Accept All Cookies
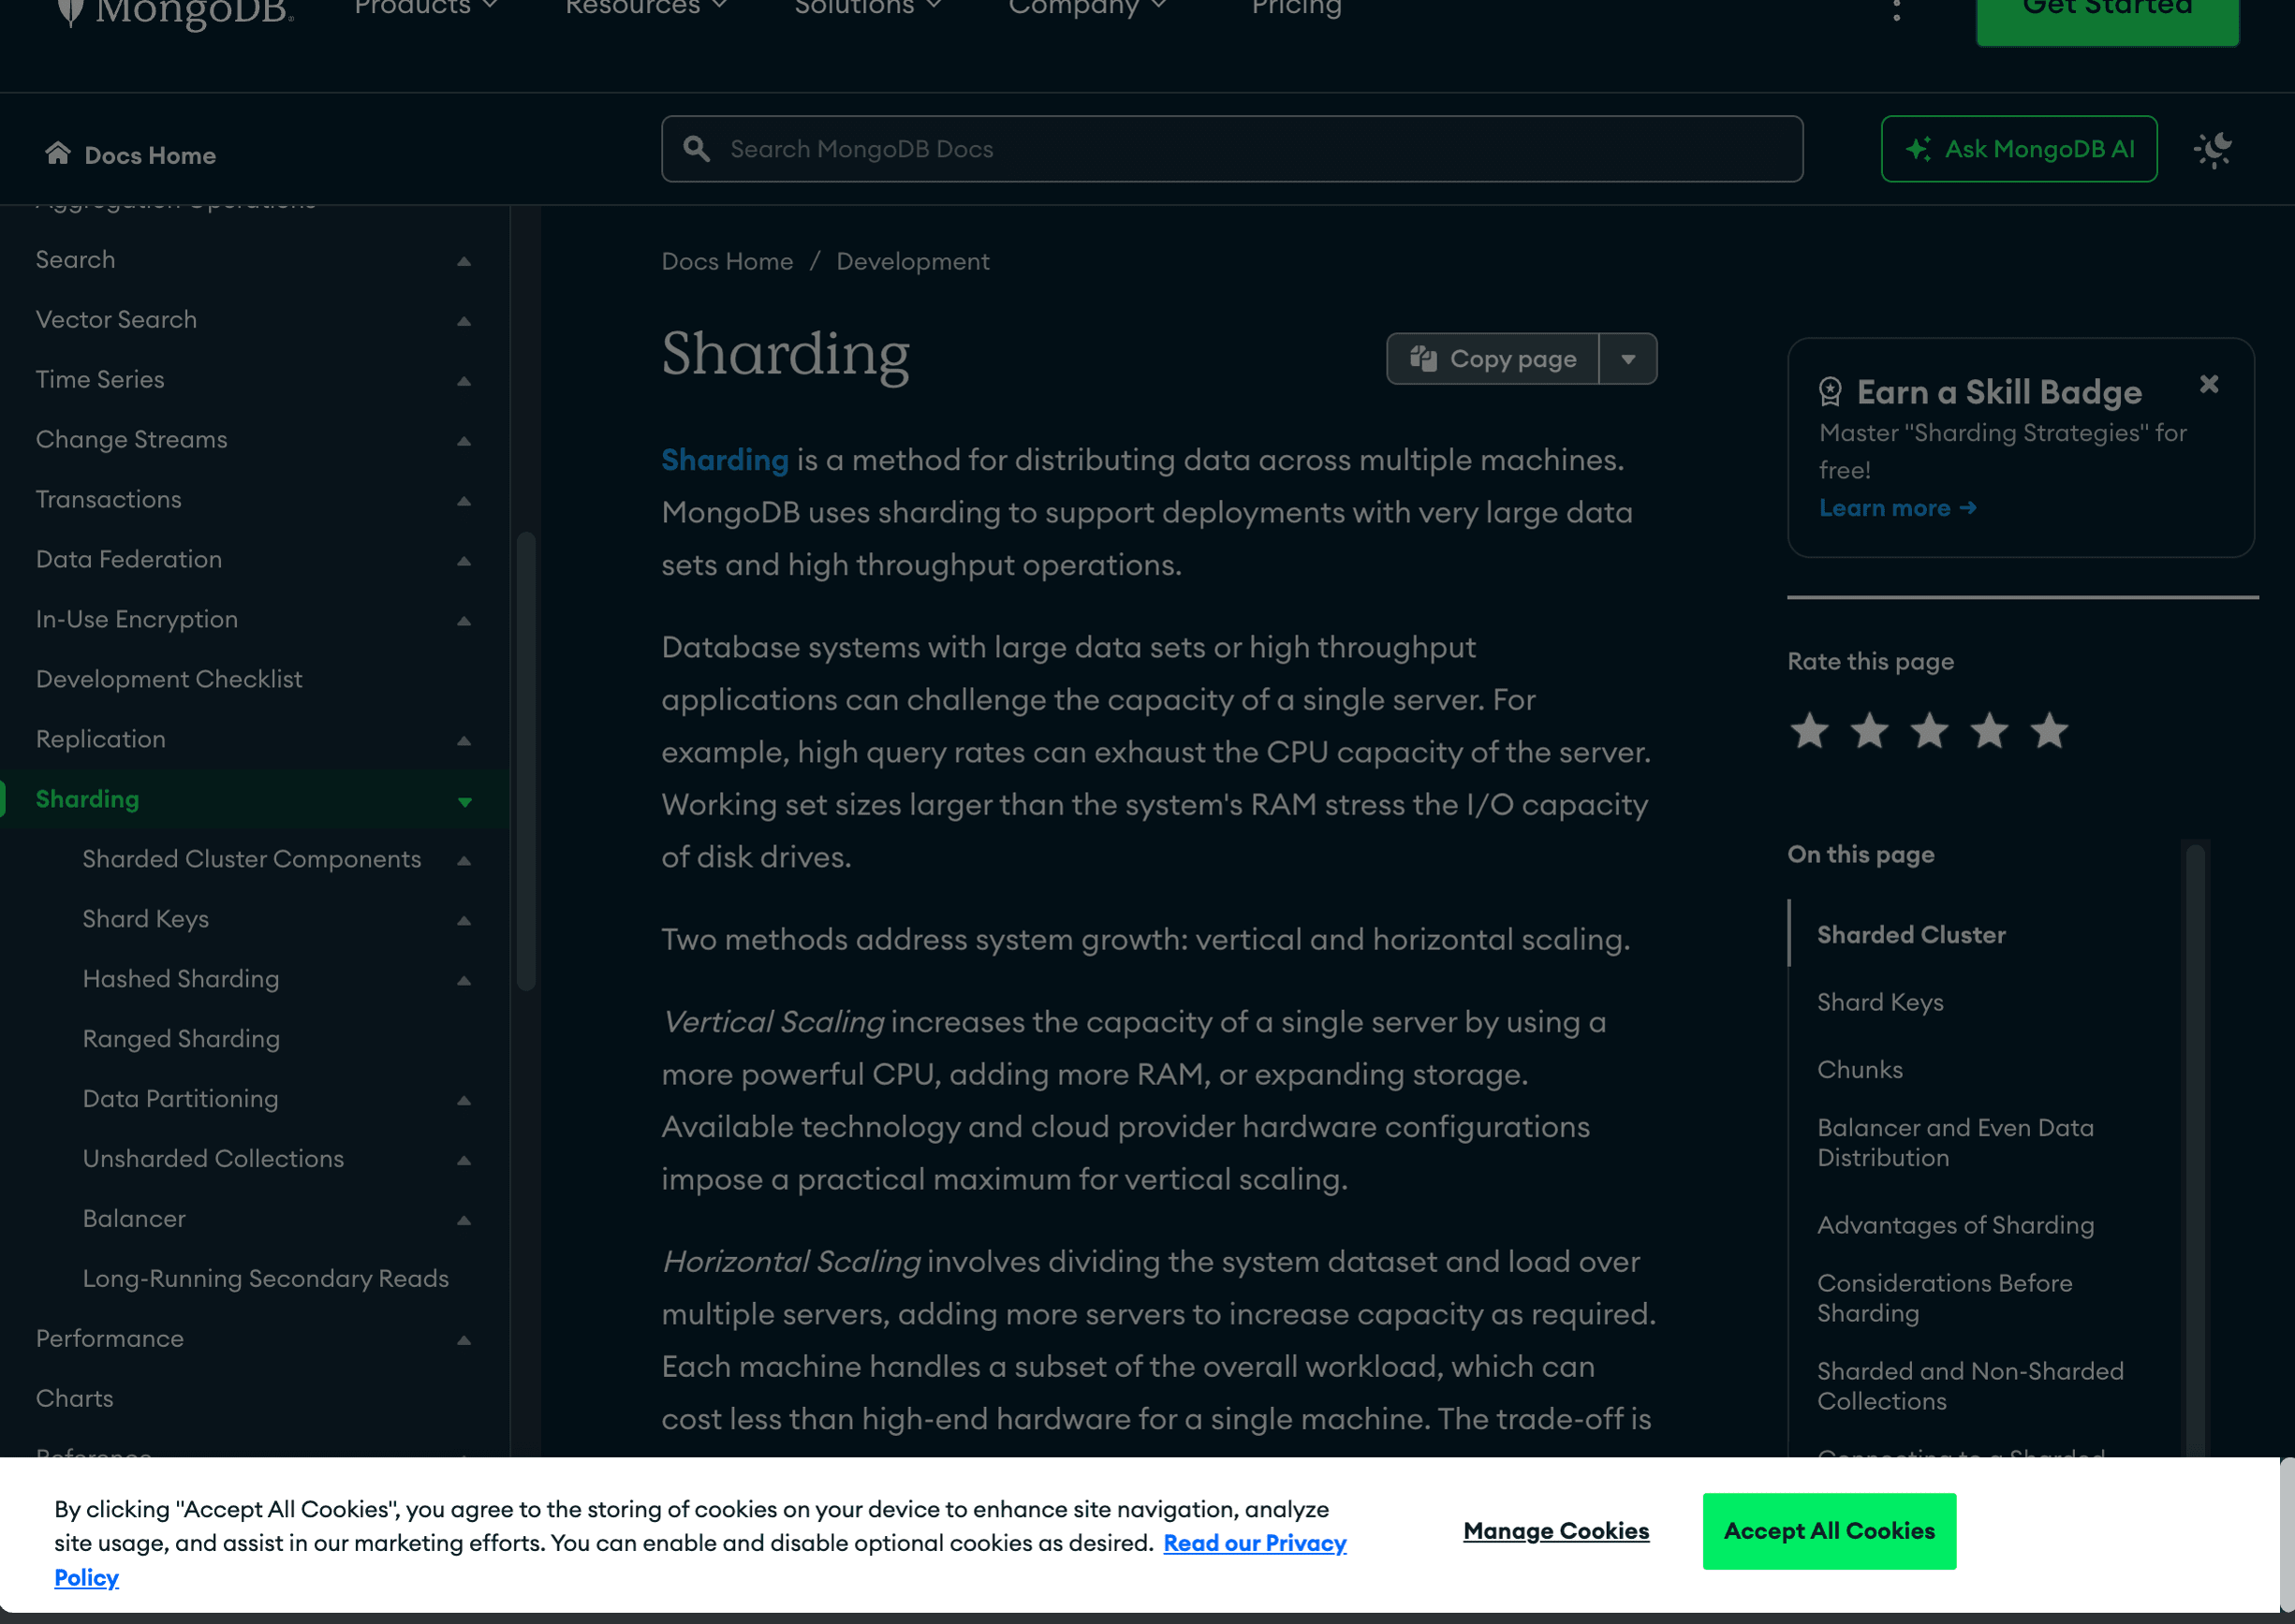 tap(1829, 1531)
